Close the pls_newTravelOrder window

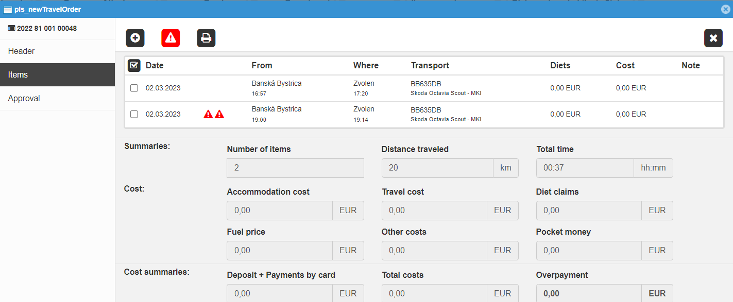(x=725, y=9)
